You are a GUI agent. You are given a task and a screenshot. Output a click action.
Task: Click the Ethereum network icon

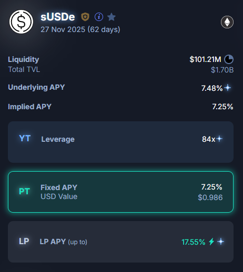tap(227, 22)
